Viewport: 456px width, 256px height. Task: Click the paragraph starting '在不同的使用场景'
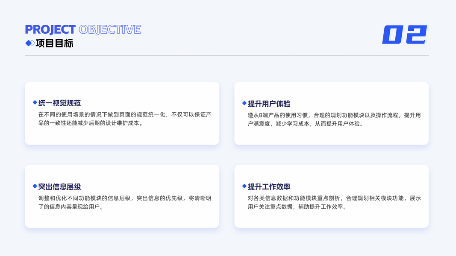[x=125, y=119]
